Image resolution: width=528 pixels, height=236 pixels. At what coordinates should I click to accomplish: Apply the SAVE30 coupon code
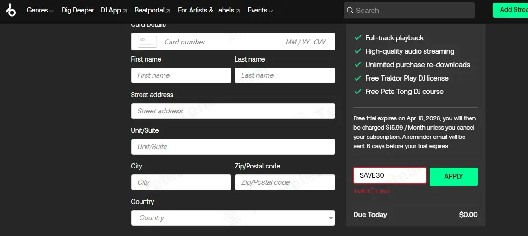pos(453,176)
